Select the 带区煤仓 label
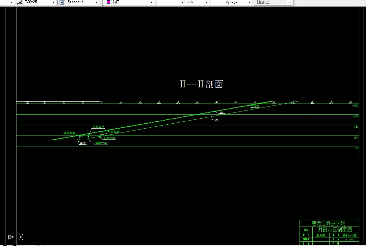 tap(98, 127)
